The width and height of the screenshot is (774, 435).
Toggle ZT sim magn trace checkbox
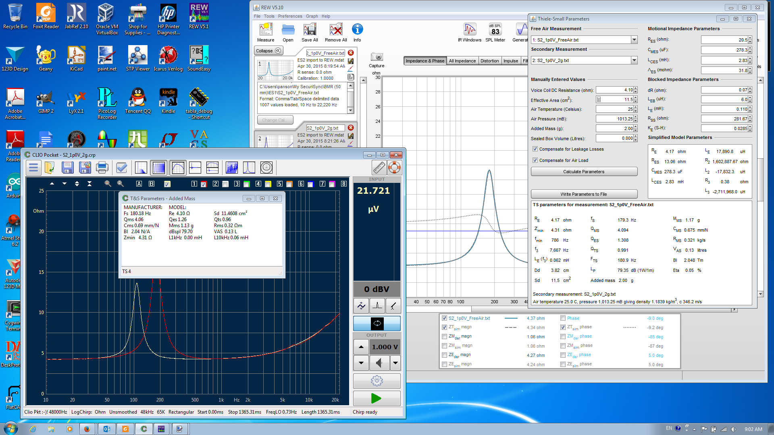coord(444,327)
